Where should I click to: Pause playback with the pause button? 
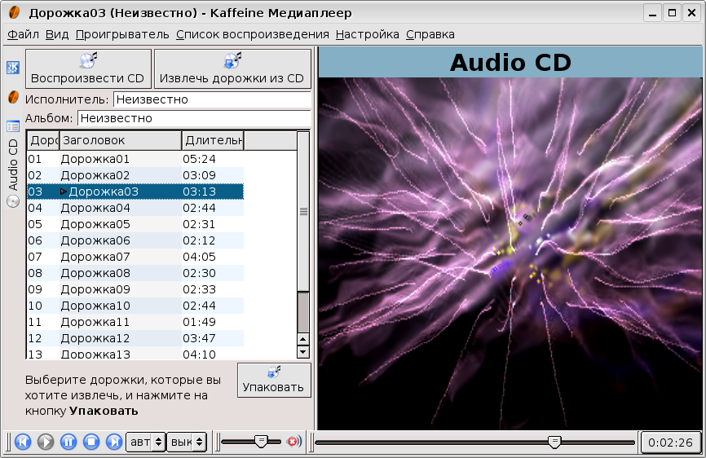tap(68, 442)
